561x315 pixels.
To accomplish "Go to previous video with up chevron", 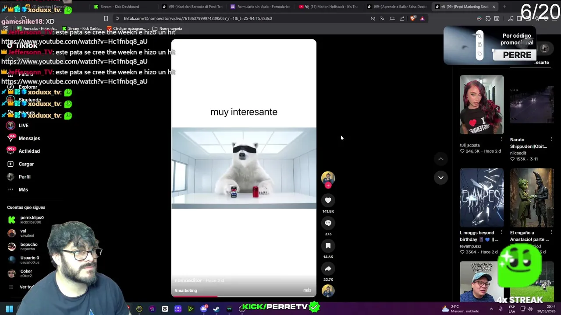I will click(441, 159).
